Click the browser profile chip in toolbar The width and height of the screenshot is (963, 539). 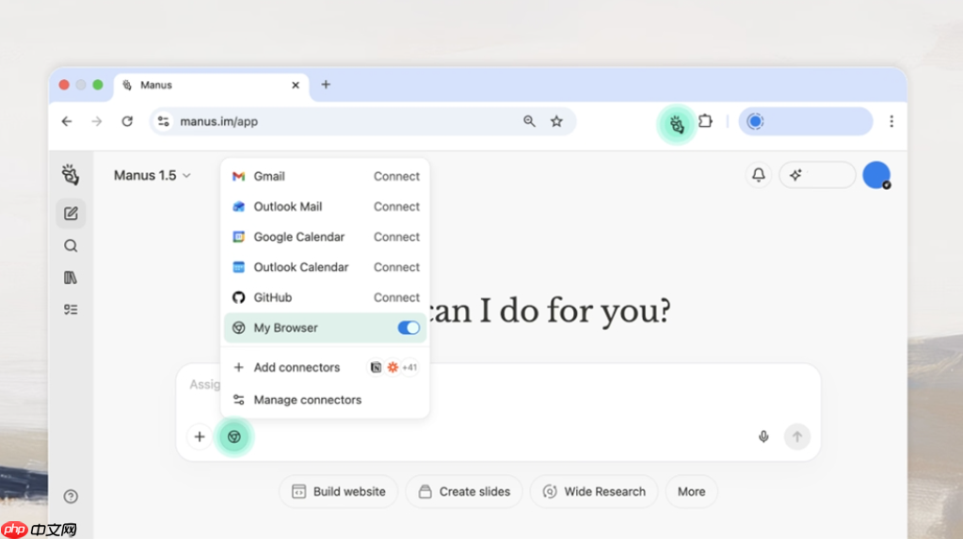tap(805, 121)
